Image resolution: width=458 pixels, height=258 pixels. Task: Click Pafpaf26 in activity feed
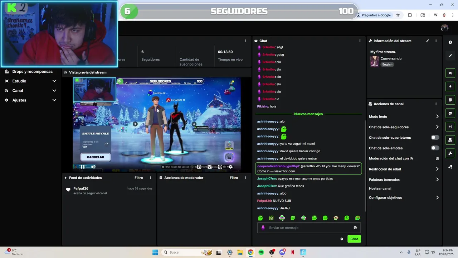pyautogui.click(x=81, y=188)
